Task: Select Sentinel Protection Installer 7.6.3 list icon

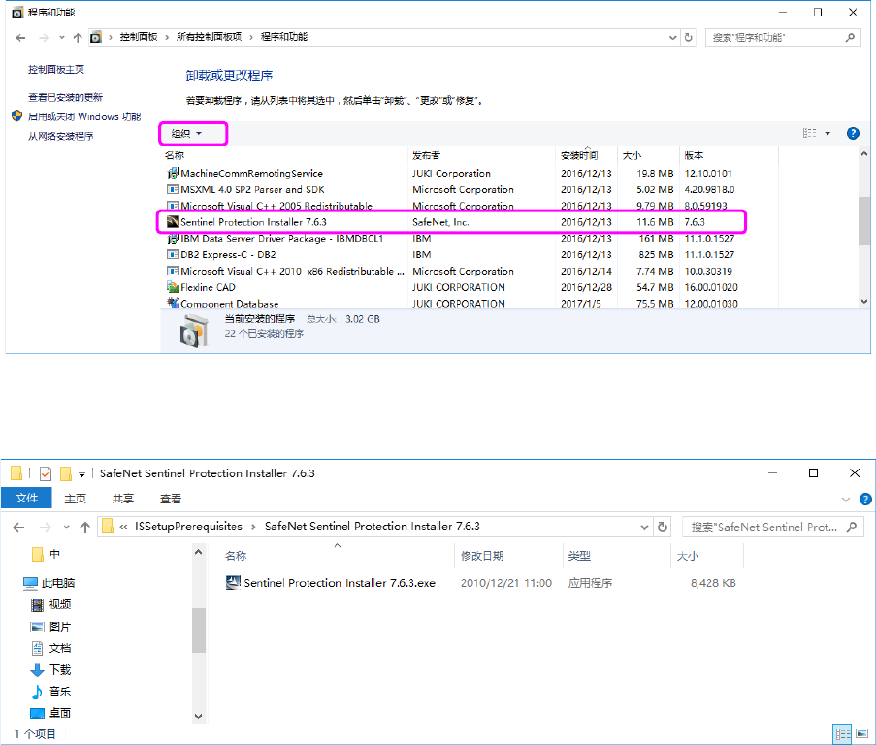Action: (x=174, y=222)
